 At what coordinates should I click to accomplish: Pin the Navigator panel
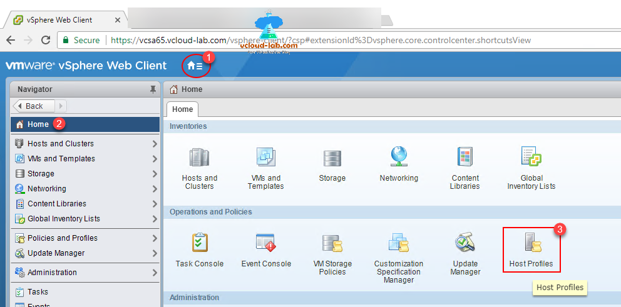pyautogui.click(x=153, y=90)
